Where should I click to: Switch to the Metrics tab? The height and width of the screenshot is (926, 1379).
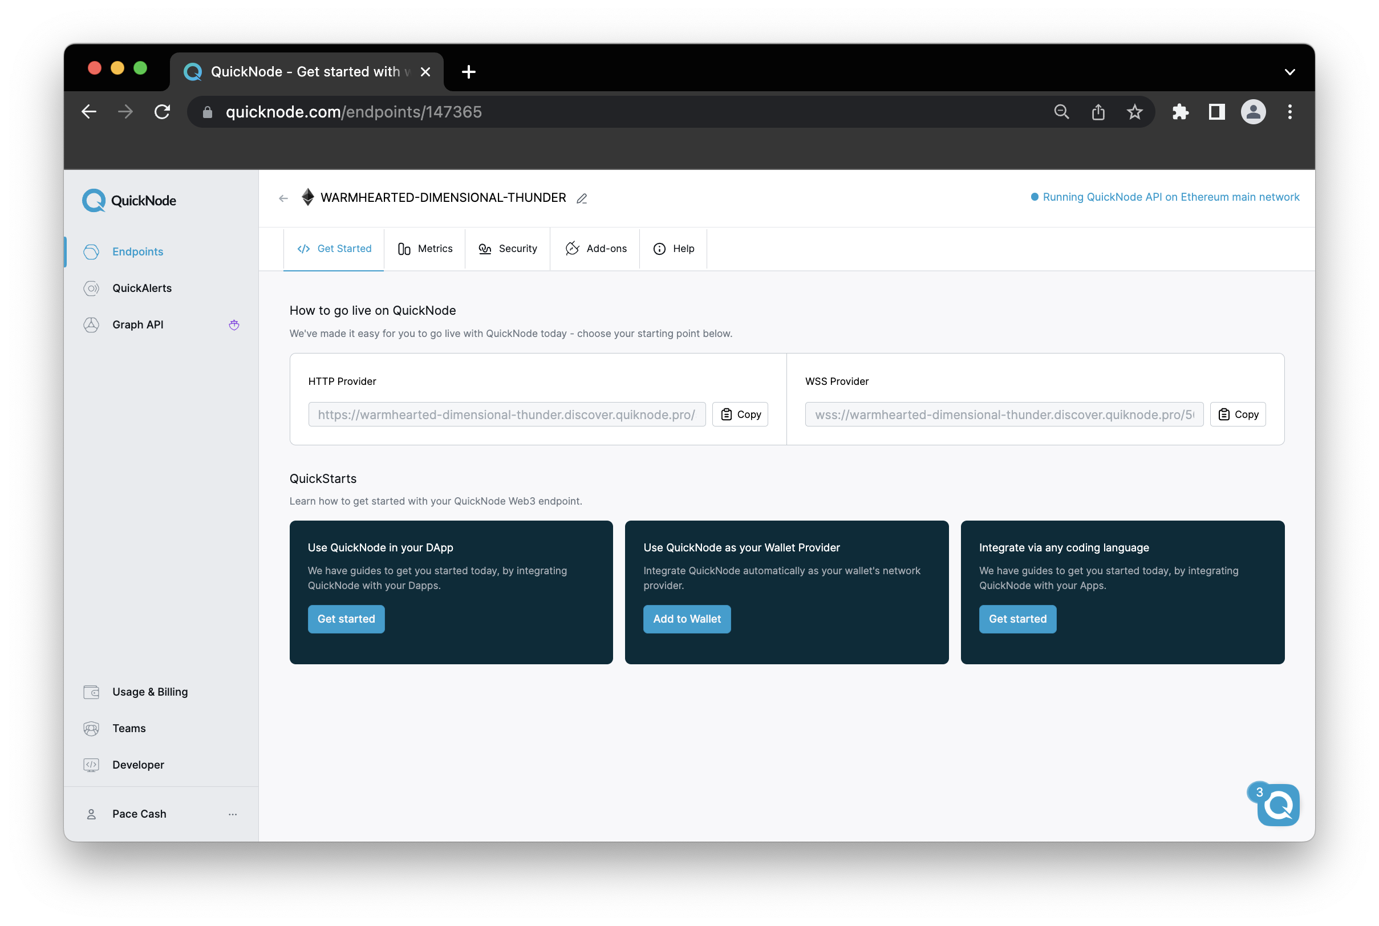pos(425,249)
